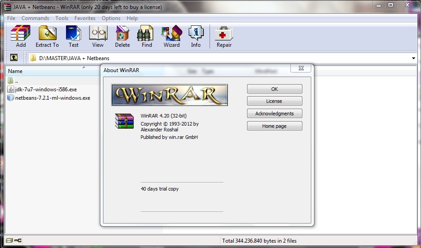Screen dimensions: 421x248
Task: Open the License button
Action: tap(274, 101)
